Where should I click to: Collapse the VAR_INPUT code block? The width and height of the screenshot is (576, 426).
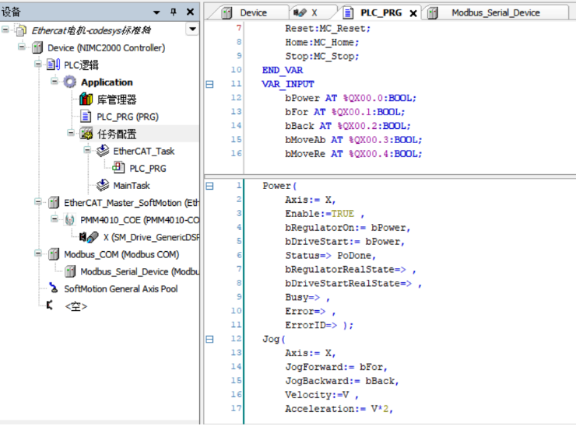coord(209,84)
